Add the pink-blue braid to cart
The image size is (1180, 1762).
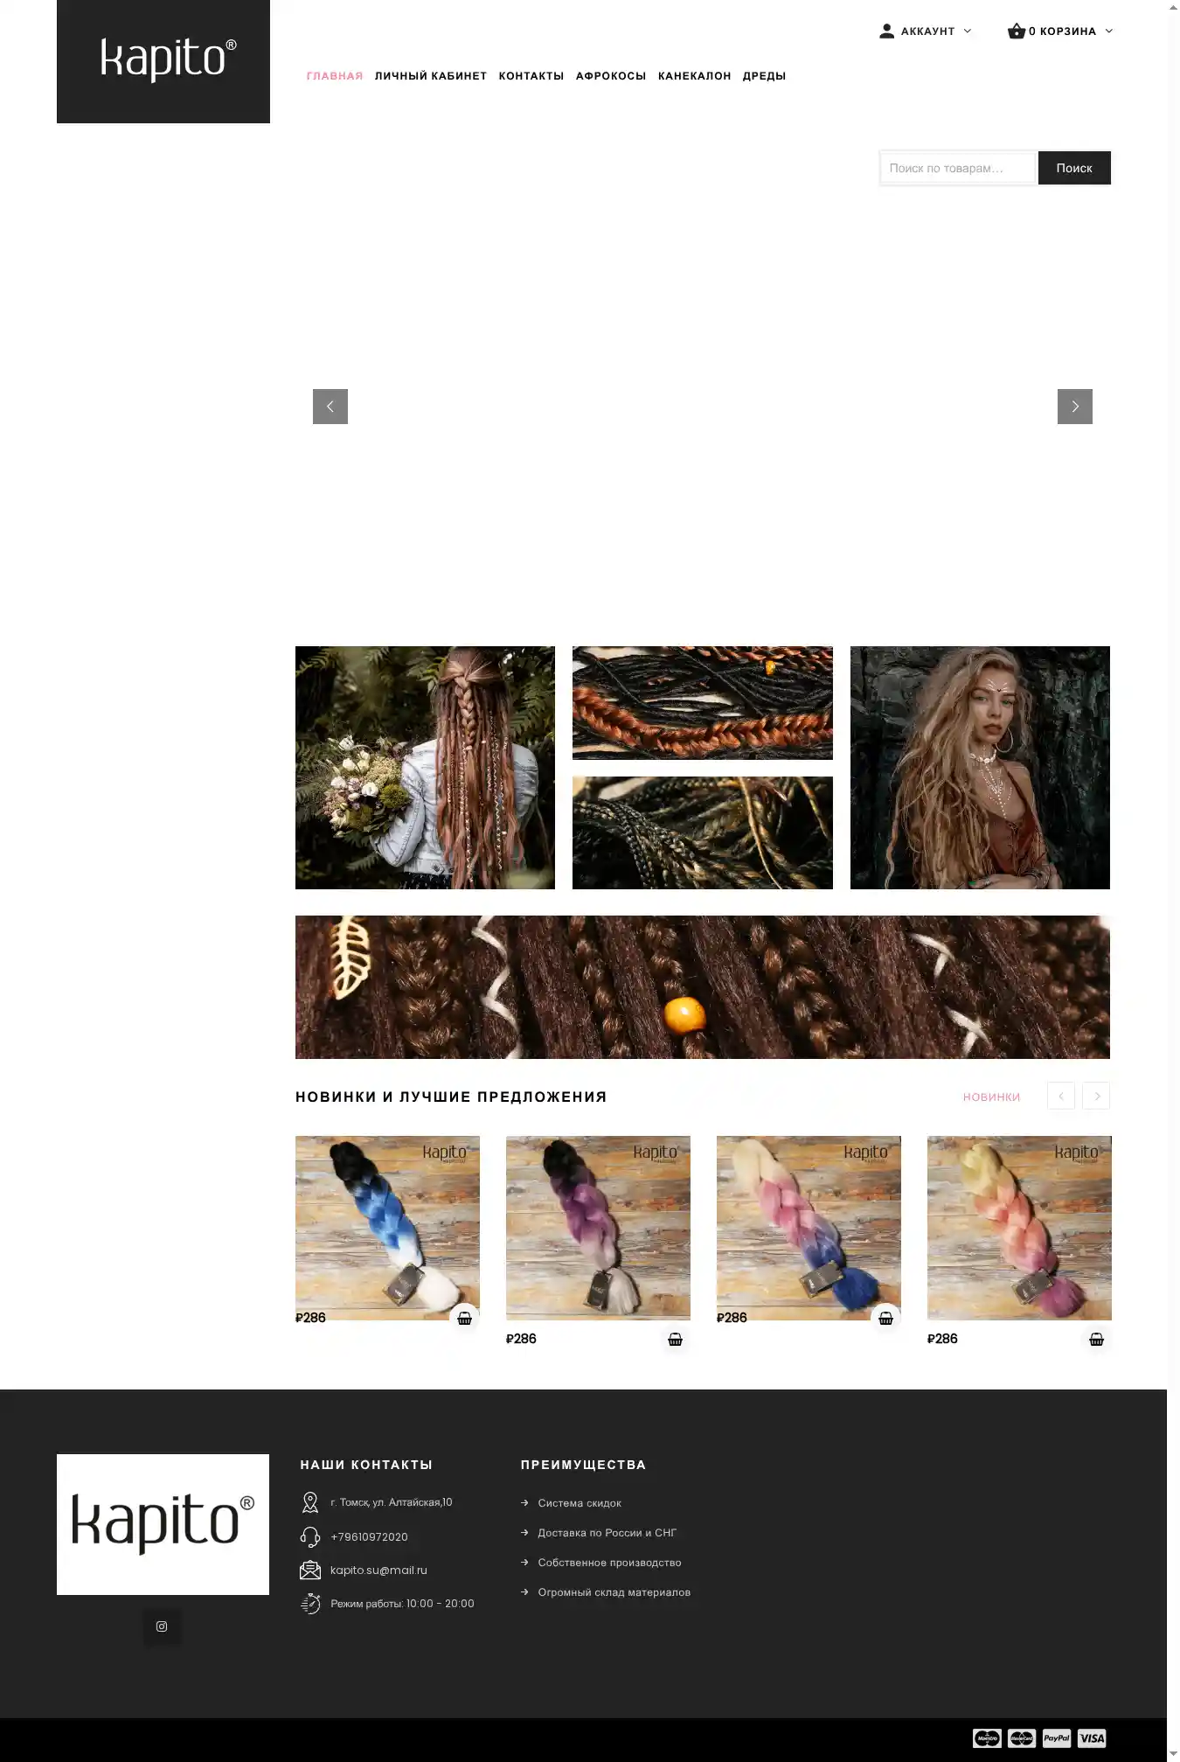[886, 1318]
